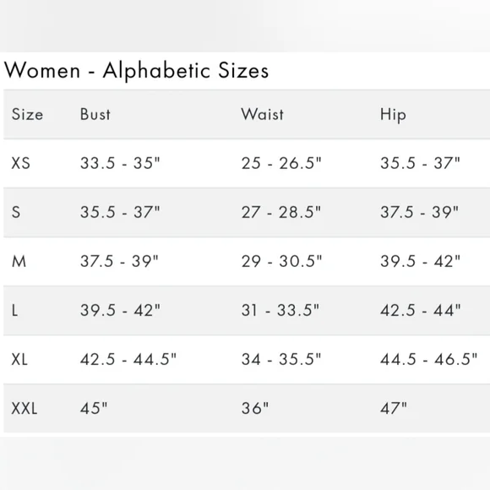Image resolution: width=490 pixels, height=490 pixels.
Task: Select hip value 39.5 - 42"
Action: click(421, 261)
